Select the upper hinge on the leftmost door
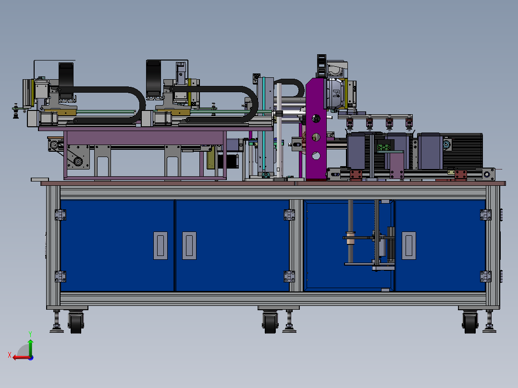Image resolution: width=518 pixels, height=388 pixels. 60,215
